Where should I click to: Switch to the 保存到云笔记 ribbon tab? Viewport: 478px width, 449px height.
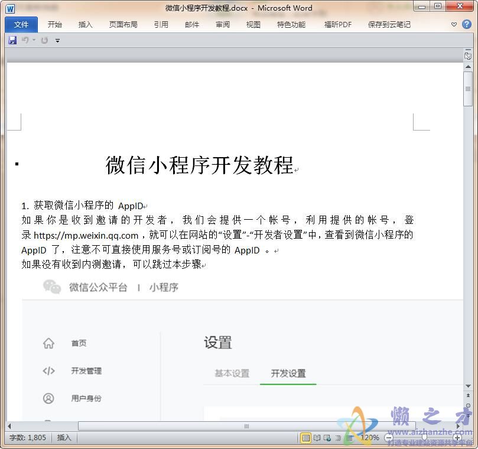tap(389, 24)
